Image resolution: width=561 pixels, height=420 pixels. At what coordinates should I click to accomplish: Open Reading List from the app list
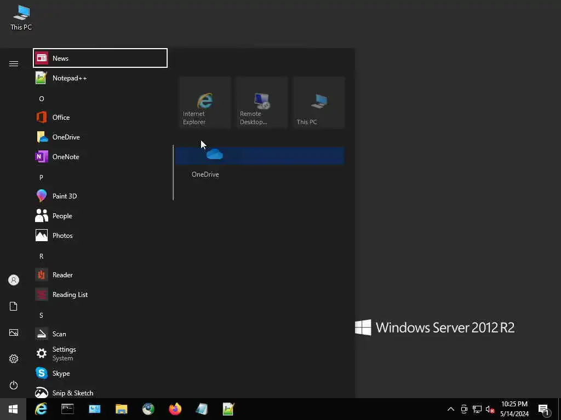tap(100, 294)
